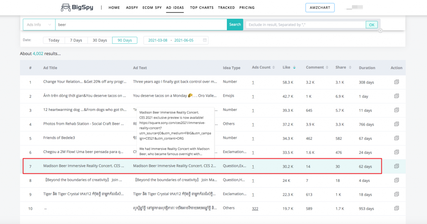427x224 pixels.
Task: Click ad text You deserve tacos on a Monday
Action: 175,96
